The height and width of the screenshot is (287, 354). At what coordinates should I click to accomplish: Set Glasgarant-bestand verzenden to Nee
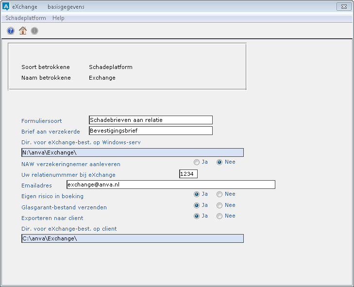(219, 205)
